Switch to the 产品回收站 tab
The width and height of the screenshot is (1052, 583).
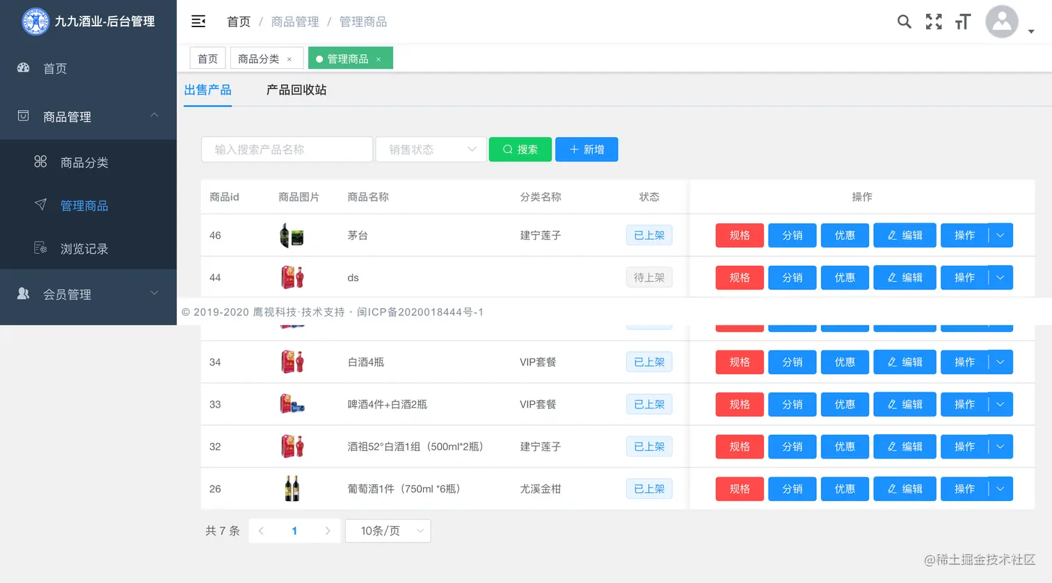(x=296, y=90)
